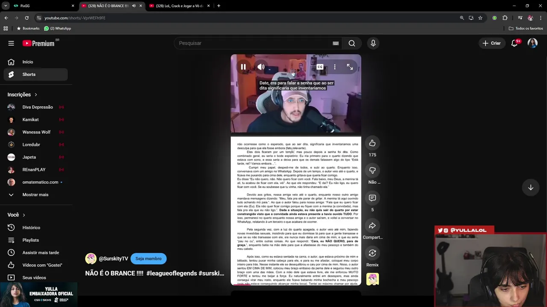
Task: Share the Short
Action: (x=372, y=226)
